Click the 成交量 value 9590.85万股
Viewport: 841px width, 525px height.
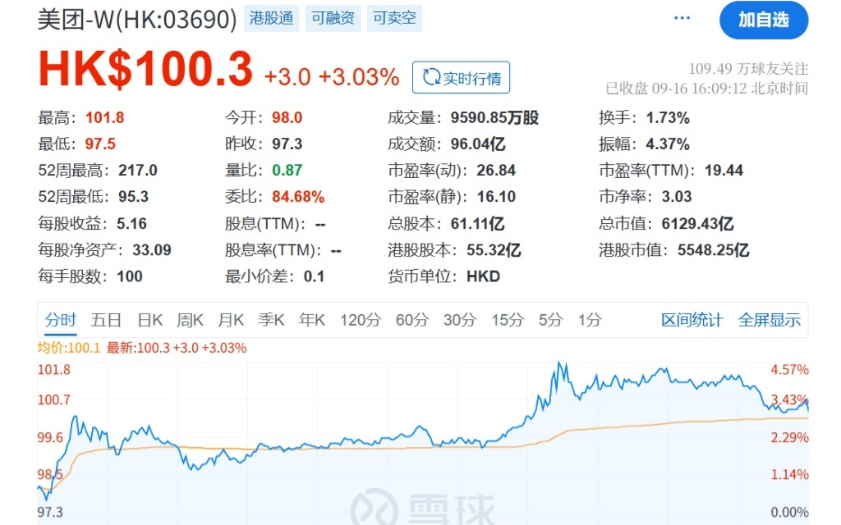[x=494, y=117]
